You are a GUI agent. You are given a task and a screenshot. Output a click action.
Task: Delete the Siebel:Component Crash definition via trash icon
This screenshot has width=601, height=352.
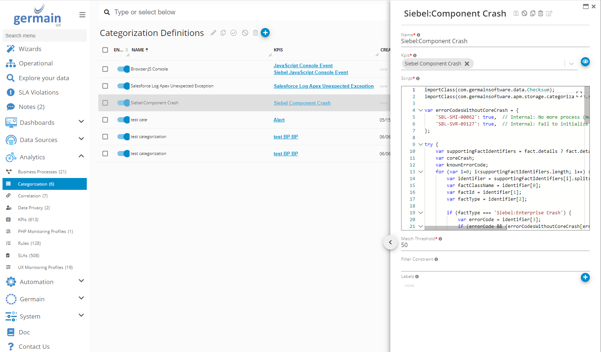pyautogui.click(x=541, y=14)
